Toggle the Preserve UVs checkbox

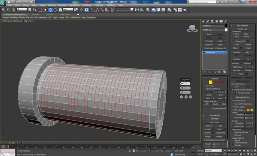pyautogui.click(x=234, y=41)
